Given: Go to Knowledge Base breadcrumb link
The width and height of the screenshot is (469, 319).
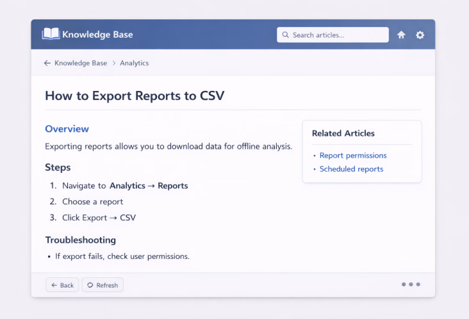Looking at the screenshot, I should click(81, 63).
